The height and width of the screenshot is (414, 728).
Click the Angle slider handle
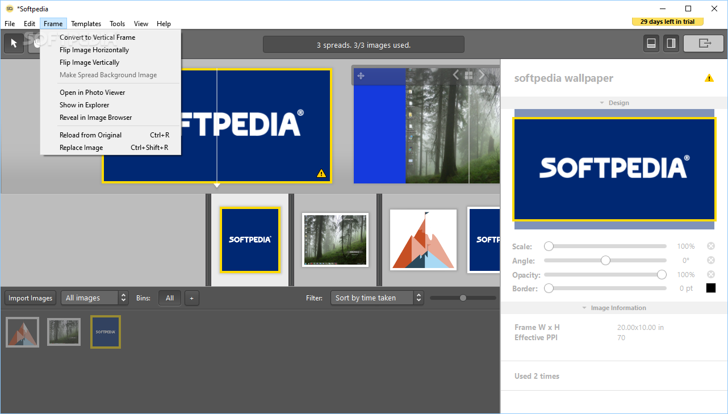pyautogui.click(x=605, y=260)
